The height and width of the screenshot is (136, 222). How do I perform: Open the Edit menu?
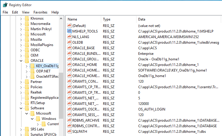pos(15,12)
